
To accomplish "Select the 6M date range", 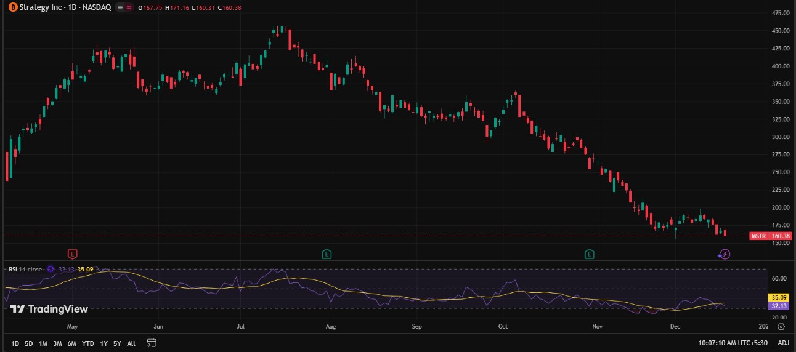I will pyautogui.click(x=71, y=343).
